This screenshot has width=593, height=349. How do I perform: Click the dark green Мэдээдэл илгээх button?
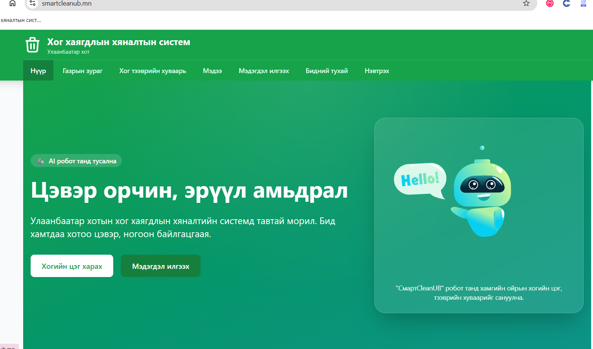(161, 266)
